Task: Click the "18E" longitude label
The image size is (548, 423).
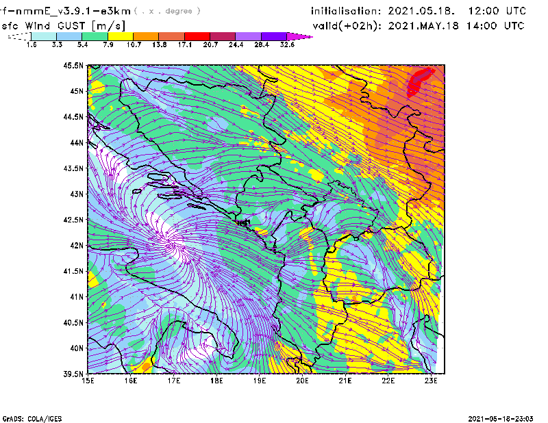Action: click(216, 381)
